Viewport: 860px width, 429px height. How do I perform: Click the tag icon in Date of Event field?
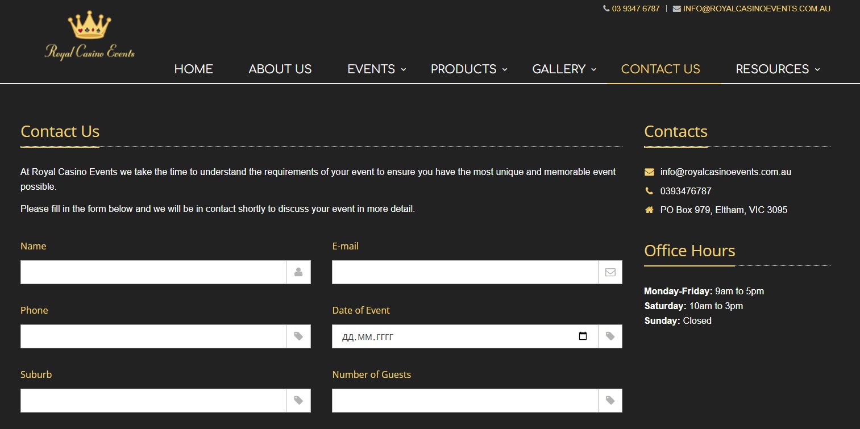(610, 336)
